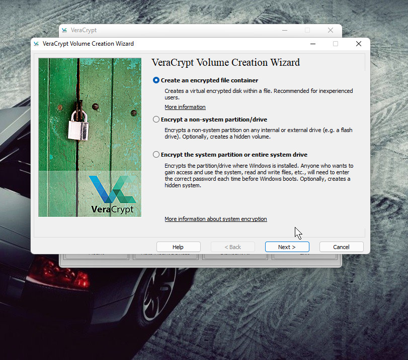Click the padlock image in the wizard
Screen dimensions: 408x360
[78, 125]
